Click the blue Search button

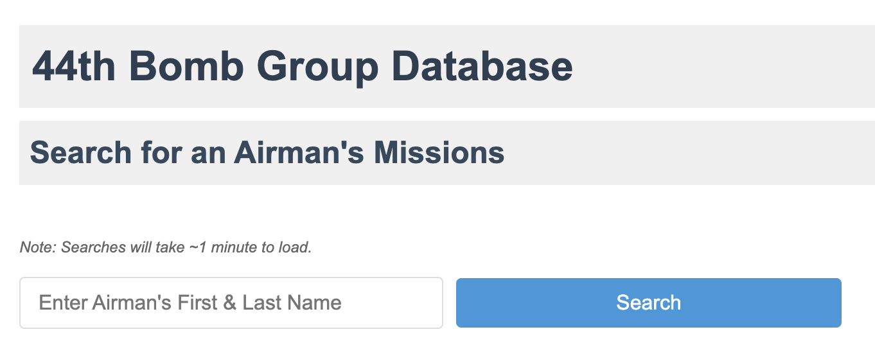[648, 303]
